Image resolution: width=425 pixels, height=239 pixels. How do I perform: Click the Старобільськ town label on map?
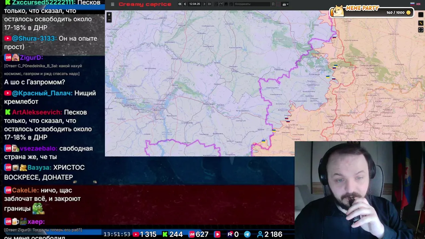point(393,34)
